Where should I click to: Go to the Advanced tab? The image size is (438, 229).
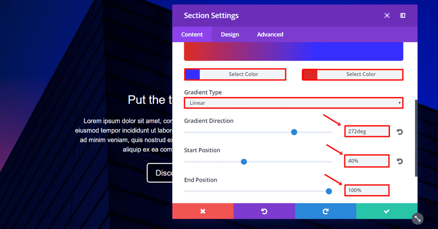tap(270, 34)
